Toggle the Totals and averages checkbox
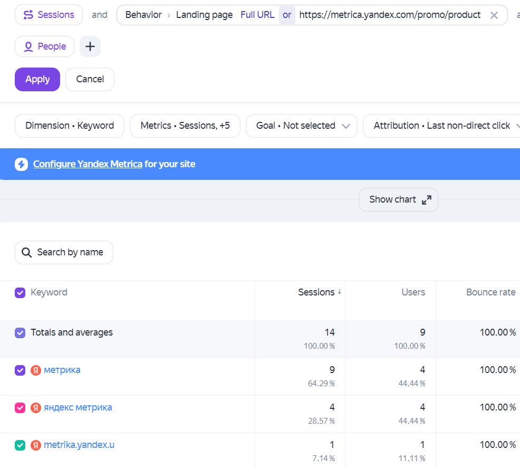Screen dimensions: 520x468 tap(20, 333)
